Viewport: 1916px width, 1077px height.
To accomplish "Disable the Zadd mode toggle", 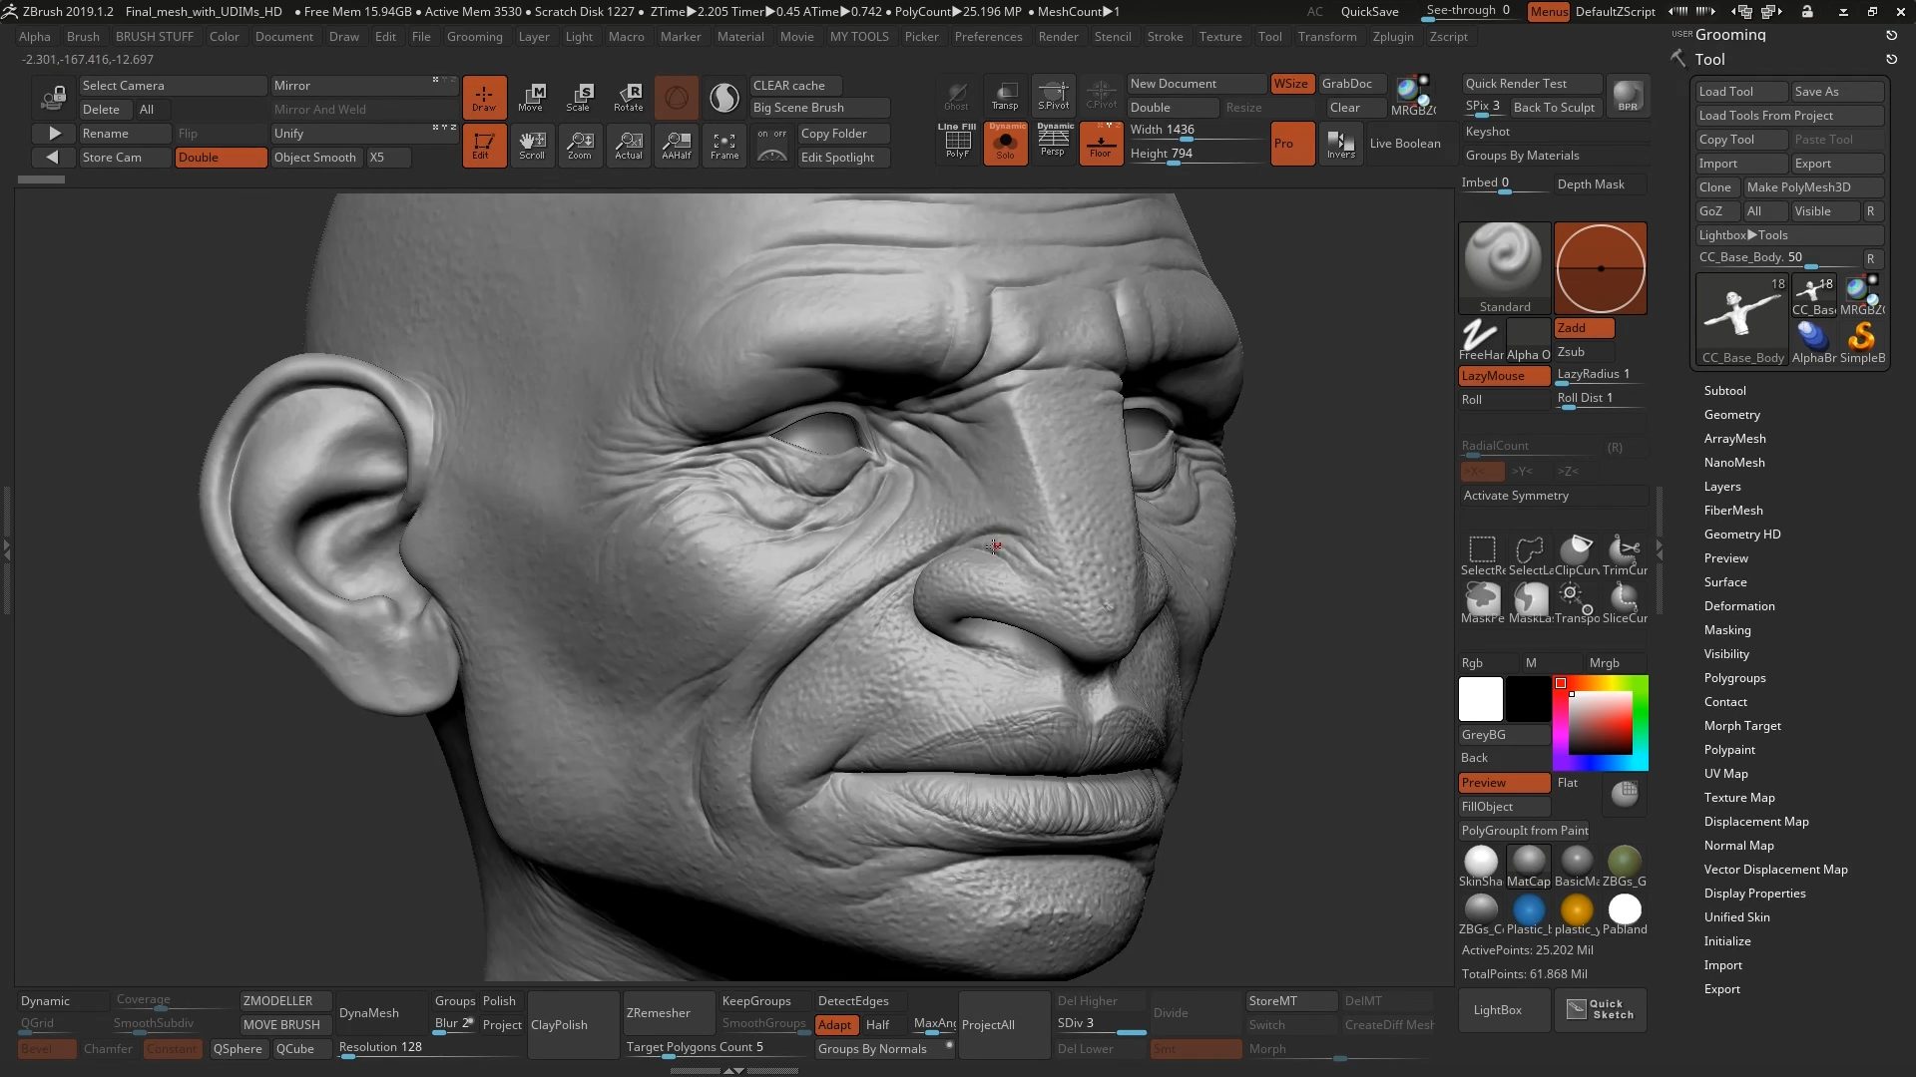I will [1583, 328].
